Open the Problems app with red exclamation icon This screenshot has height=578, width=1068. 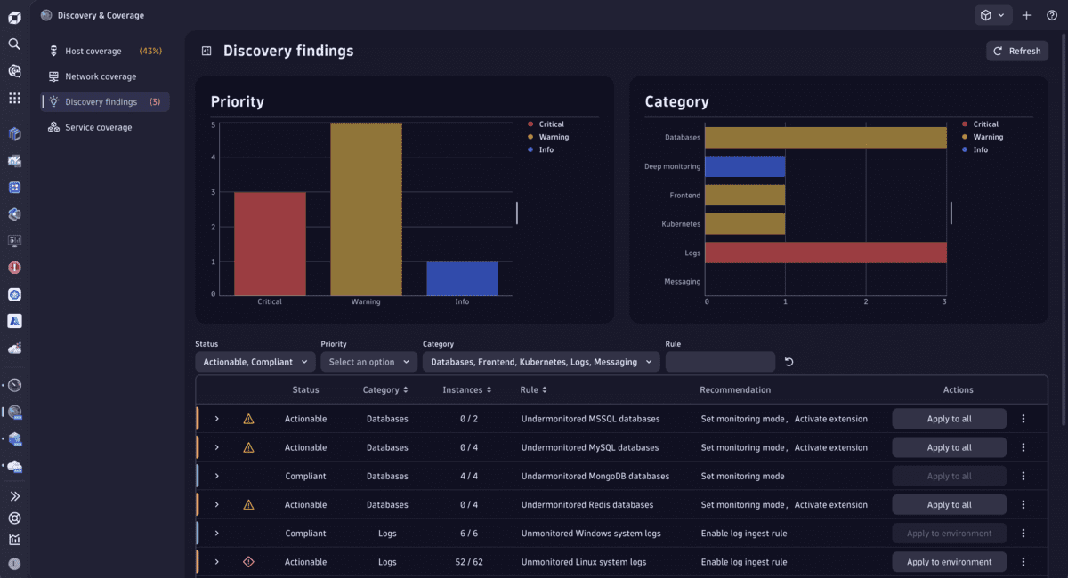tap(13, 268)
